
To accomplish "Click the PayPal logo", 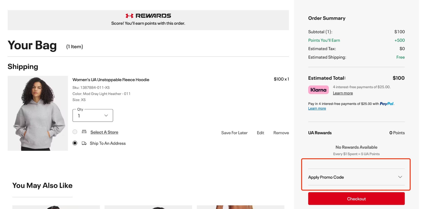I will (x=386, y=104).
